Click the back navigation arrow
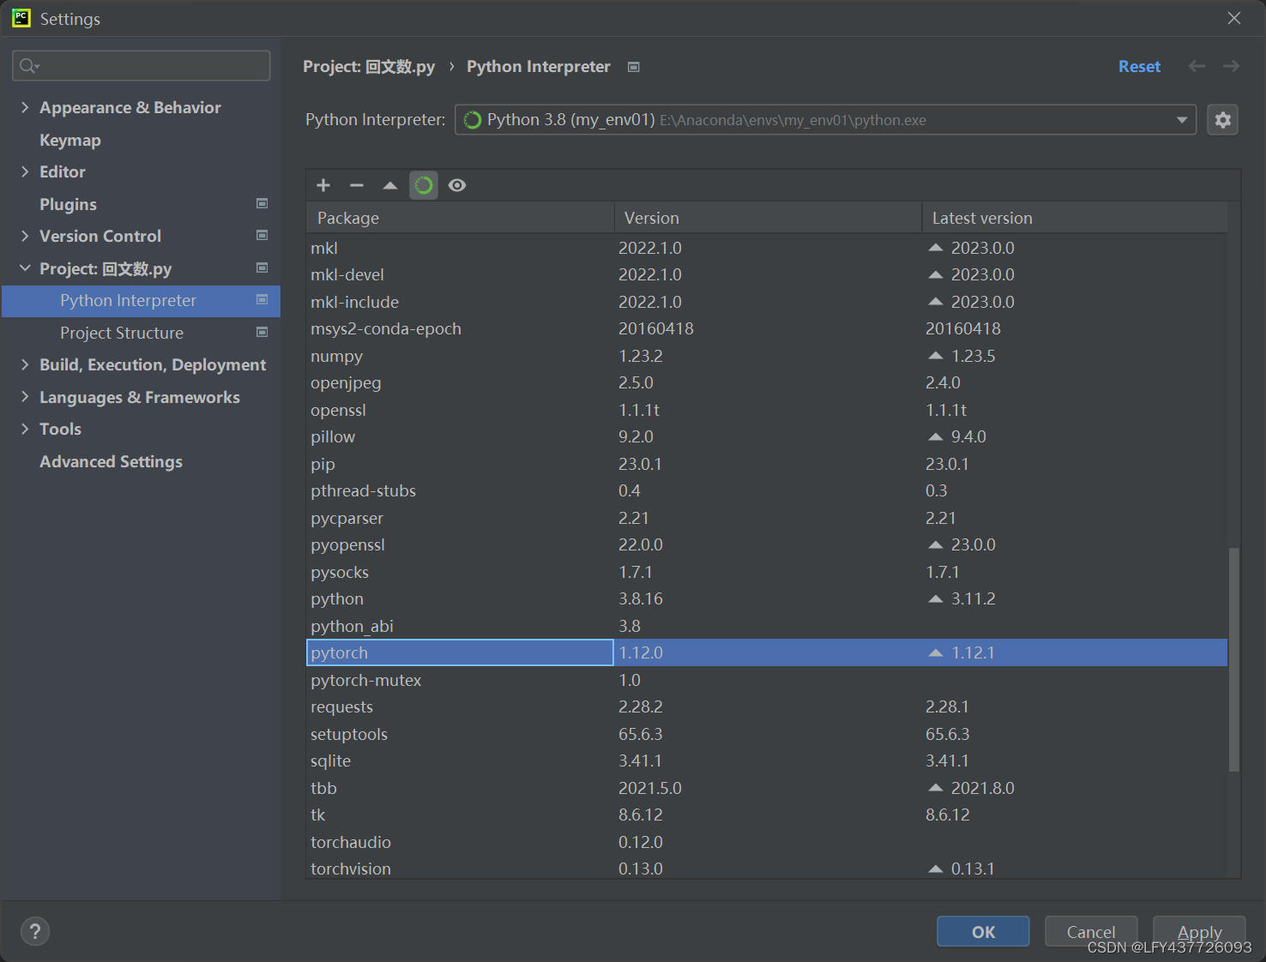Screen dimensions: 1266x962 tap(1197, 66)
